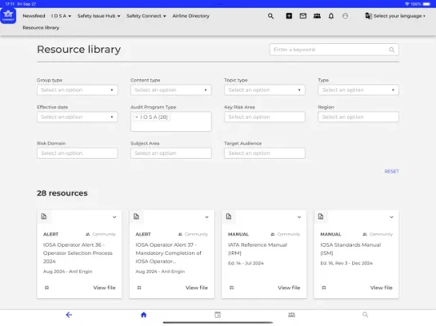This screenshot has width=436, height=326.
Task: Click the RESET filters link
Action: pos(392,171)
